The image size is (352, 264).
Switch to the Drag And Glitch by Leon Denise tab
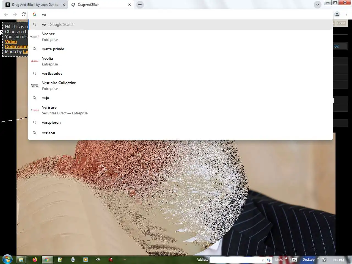35,5
